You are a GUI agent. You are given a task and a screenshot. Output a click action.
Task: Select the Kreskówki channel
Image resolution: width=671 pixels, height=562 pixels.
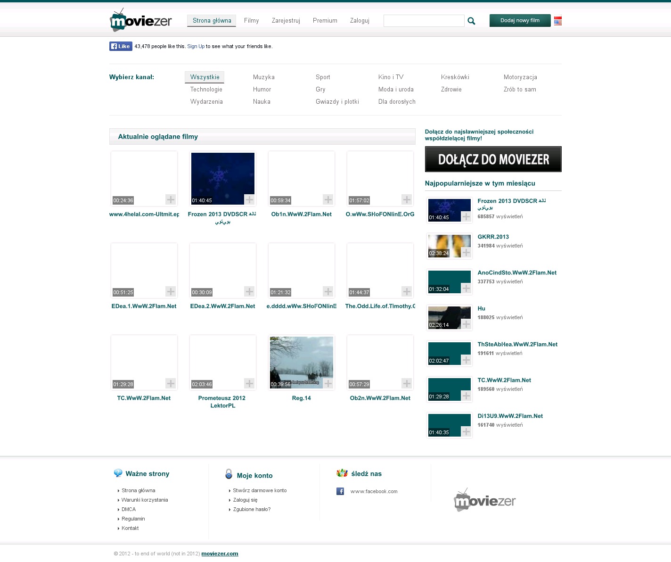tap(455, 77)
